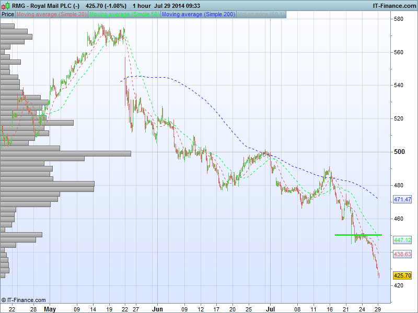Screen dimensions: 418x313
Task: Click the green 447.12 moving average tag
Action: 401,239
